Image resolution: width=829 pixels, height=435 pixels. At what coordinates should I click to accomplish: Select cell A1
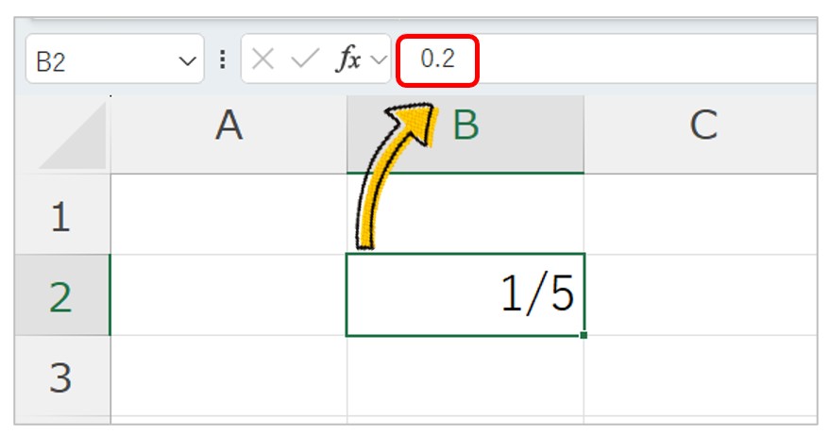[228, 214]
